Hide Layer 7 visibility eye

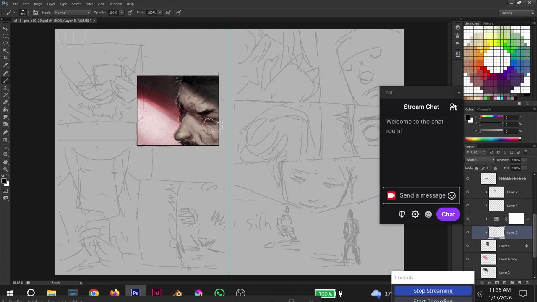pos(467,192)
